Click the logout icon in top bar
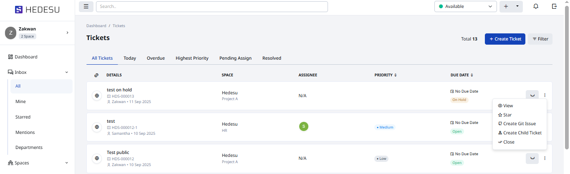Viewport: 570px width, 174px height. (554, 6)
